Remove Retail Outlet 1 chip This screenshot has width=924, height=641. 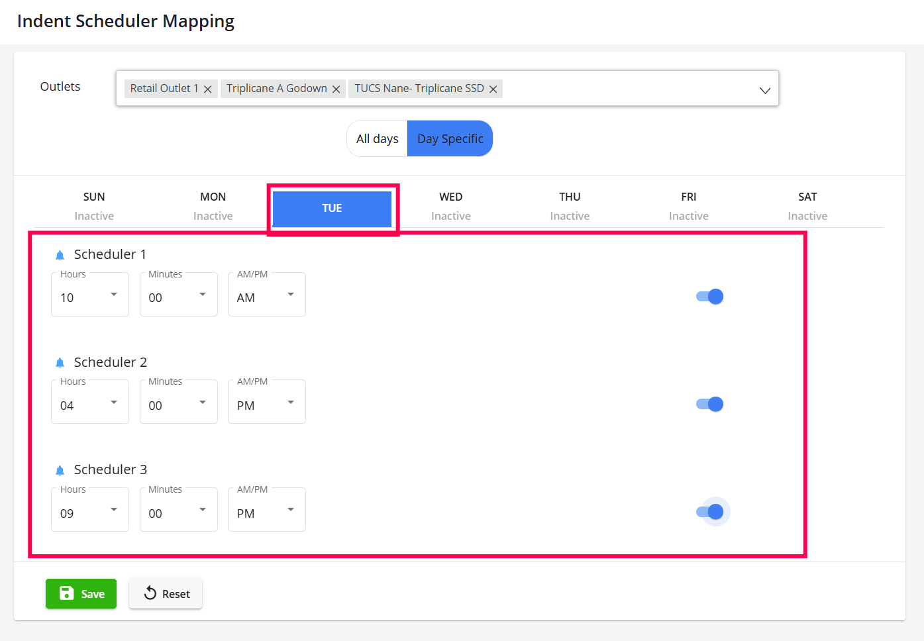[208, 89]
